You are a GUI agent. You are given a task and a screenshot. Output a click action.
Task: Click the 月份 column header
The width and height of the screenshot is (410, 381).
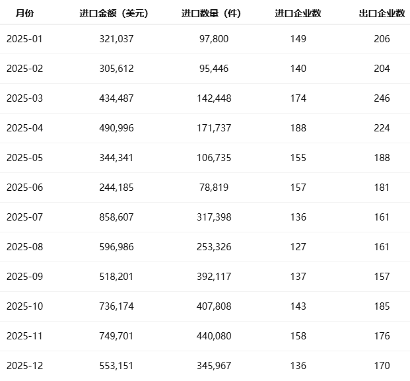24,13
